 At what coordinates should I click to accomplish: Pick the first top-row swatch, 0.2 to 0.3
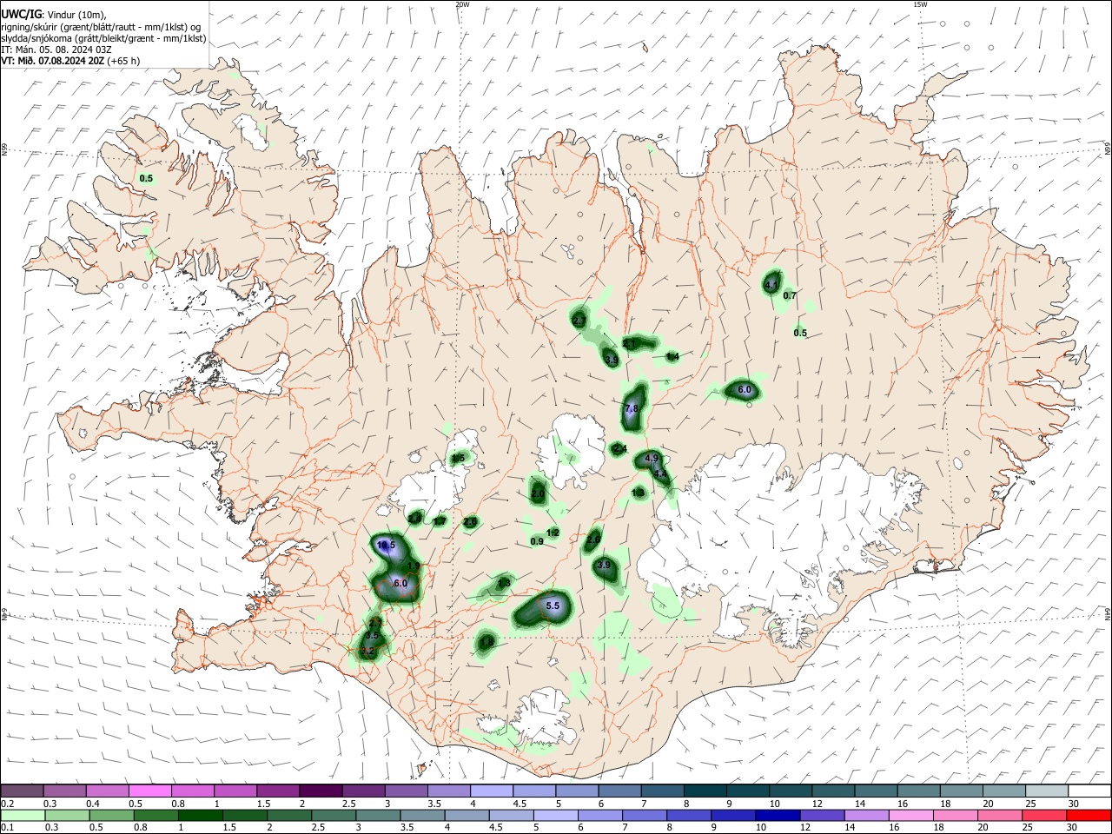coord(22,791)
